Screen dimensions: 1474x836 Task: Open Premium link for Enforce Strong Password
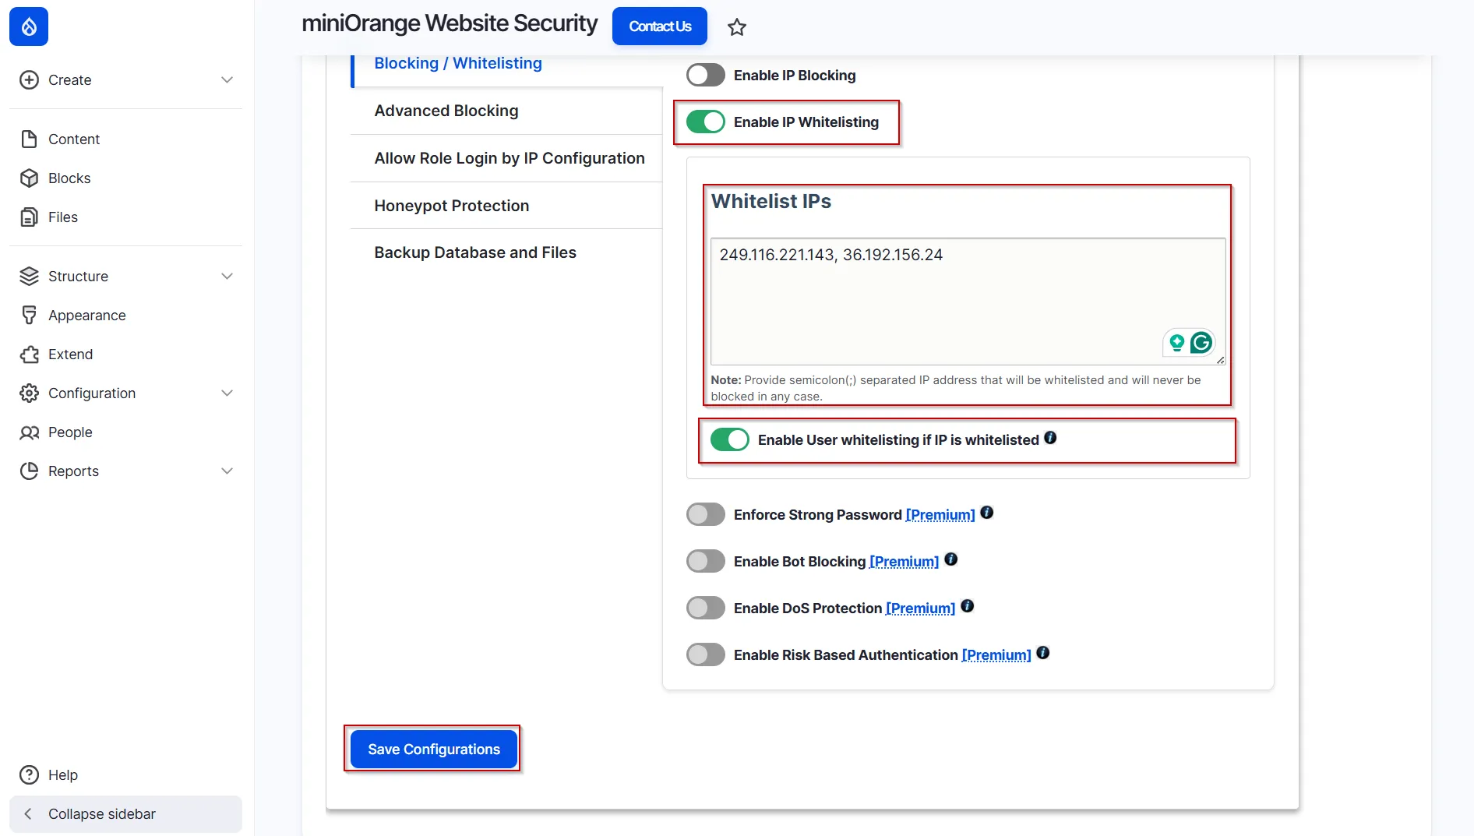point(940,515)
